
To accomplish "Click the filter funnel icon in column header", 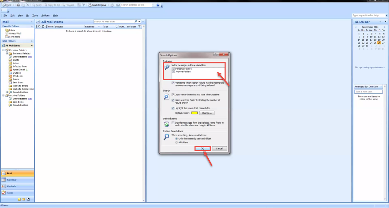I will 140,27.
